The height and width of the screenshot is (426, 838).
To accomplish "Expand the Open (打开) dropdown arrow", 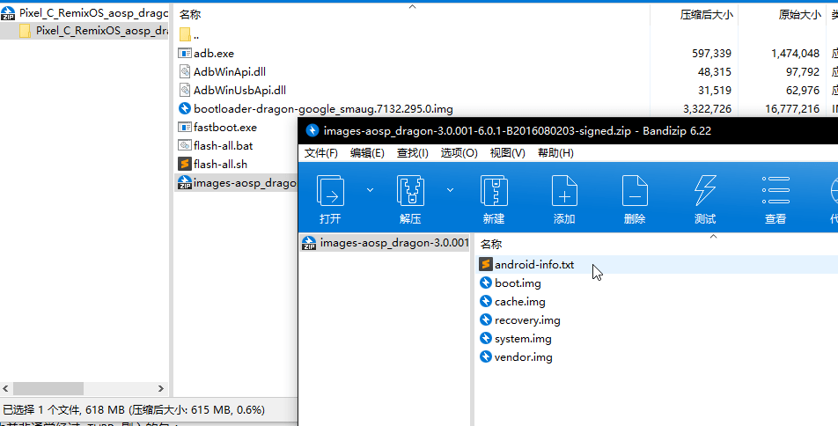I will pos(370,190).
